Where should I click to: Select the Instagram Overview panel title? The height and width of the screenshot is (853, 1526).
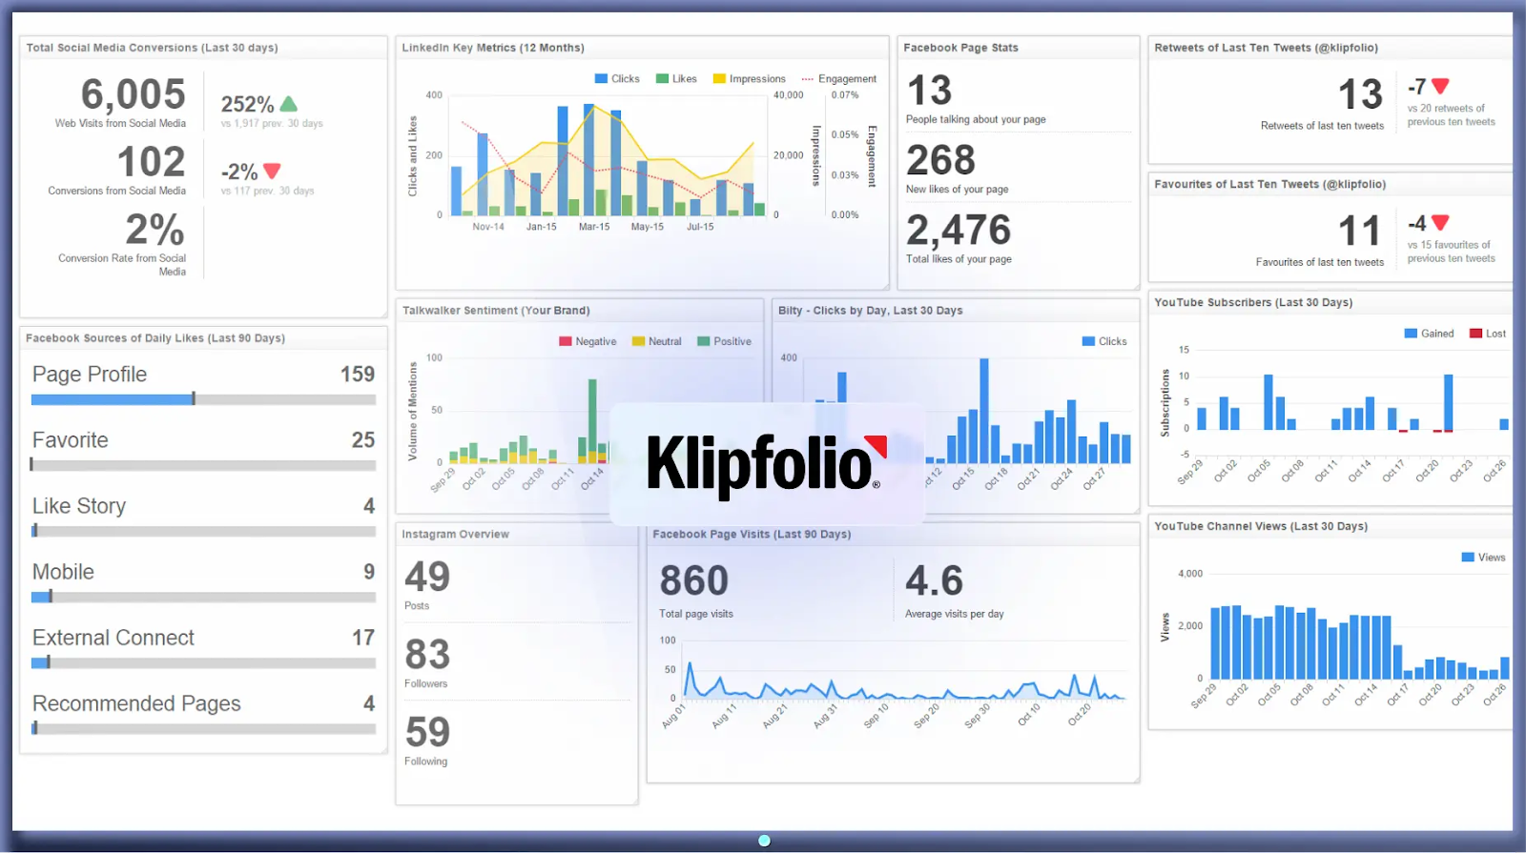tap(455, 535)
